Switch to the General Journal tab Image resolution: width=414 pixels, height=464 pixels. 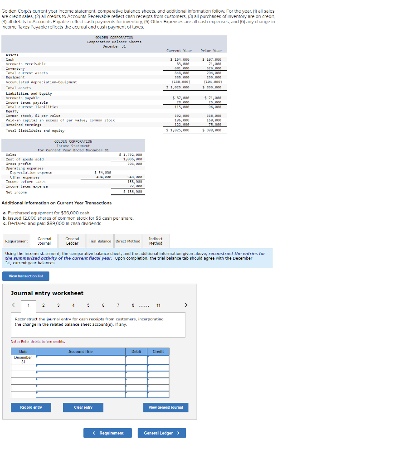click(x=44, y=241)
